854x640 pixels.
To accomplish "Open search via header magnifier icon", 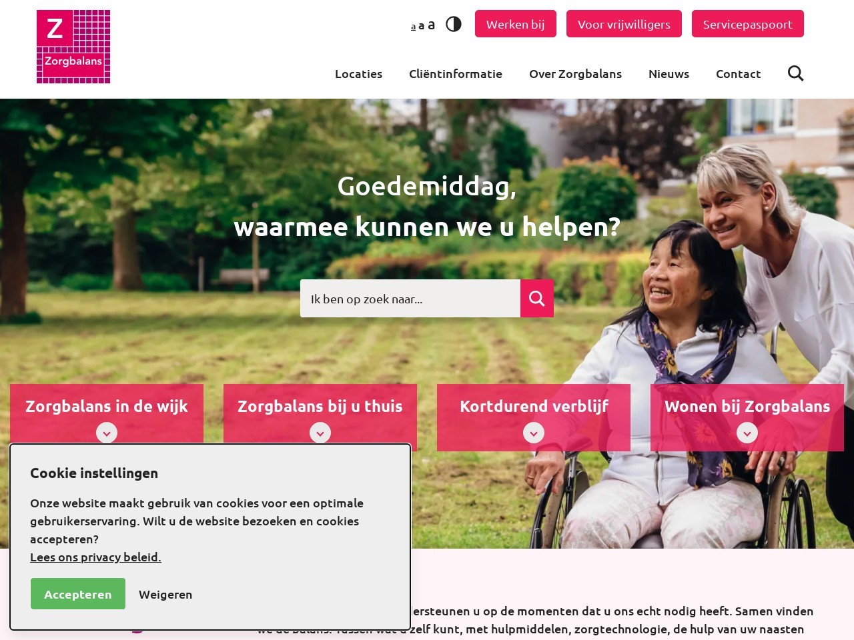I will [795, 73].
